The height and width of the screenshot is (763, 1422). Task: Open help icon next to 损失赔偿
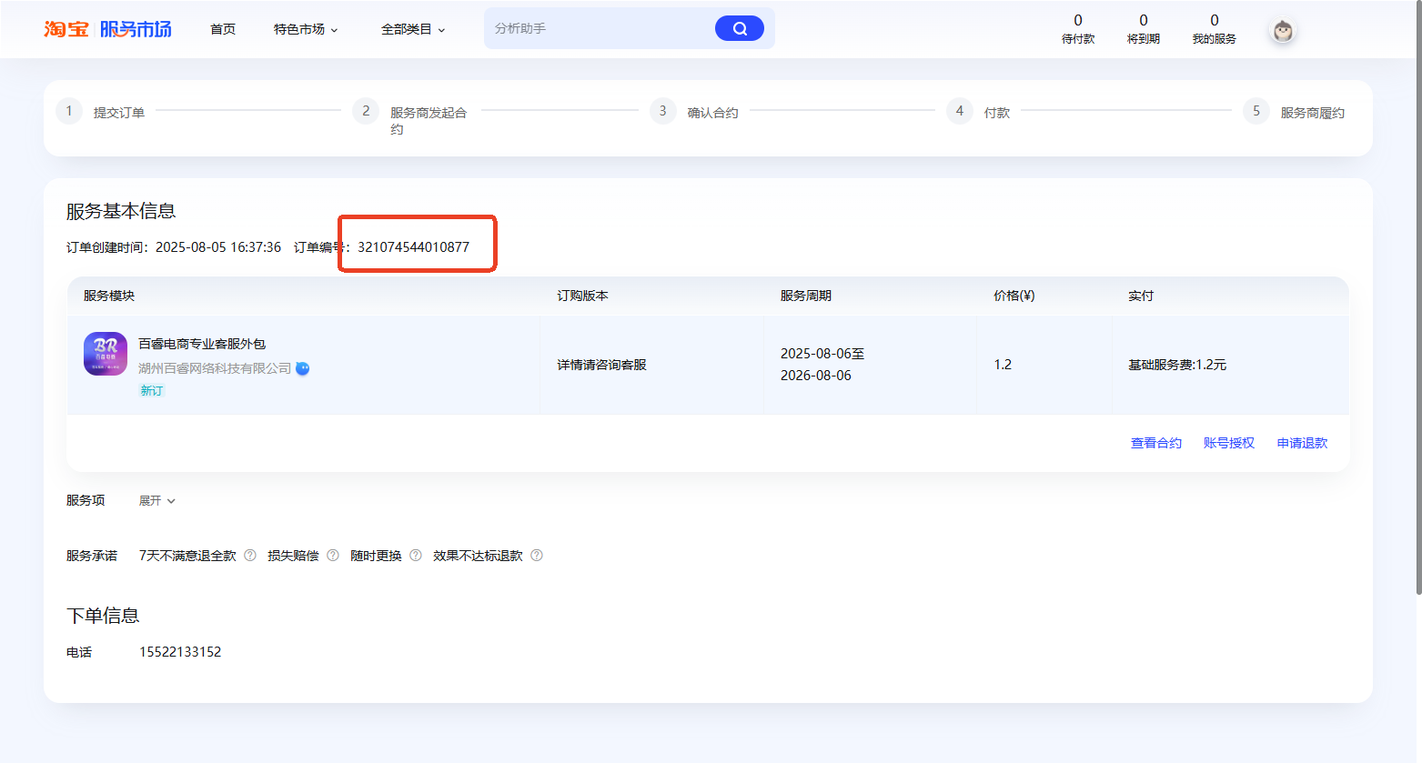coord(333,555)
